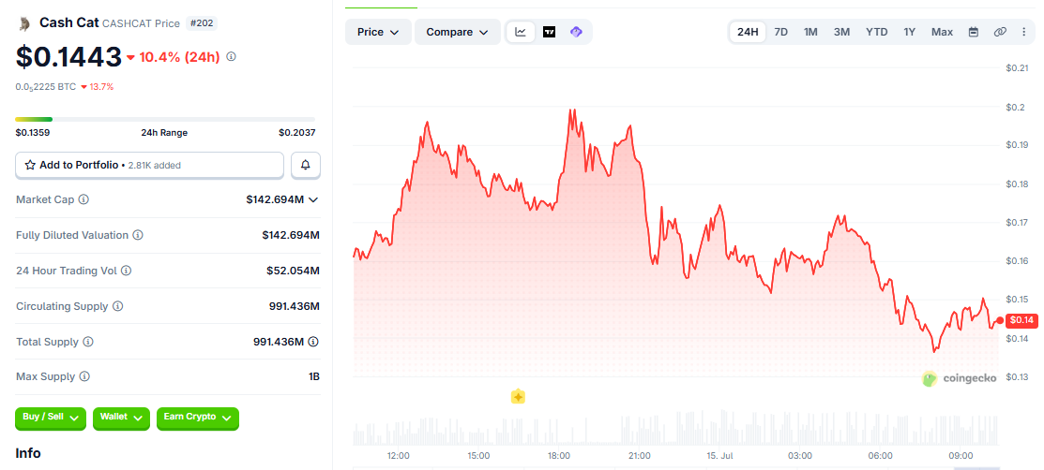Open the Market Cap info tooltip icon

83,199
